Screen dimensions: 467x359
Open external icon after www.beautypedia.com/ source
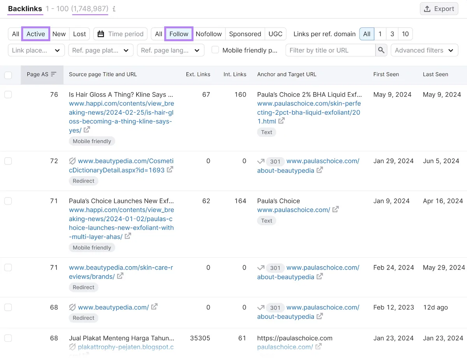click(x=154, y=307)
